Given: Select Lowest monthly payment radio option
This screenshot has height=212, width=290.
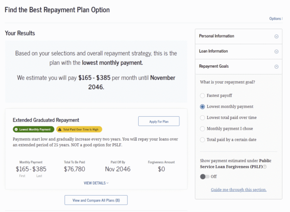Looking at the screenshot, I should [202, 106].
